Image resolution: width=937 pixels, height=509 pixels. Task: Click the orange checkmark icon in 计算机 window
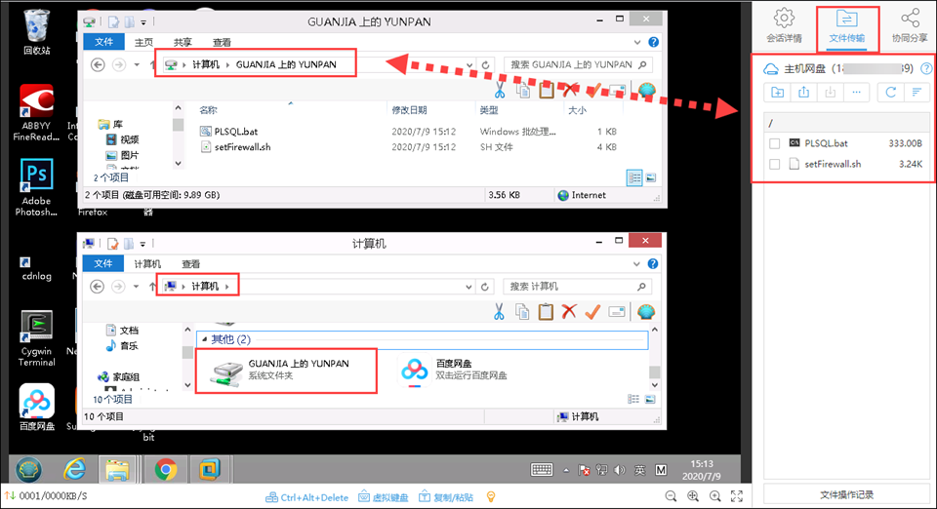tap(592, 311)
